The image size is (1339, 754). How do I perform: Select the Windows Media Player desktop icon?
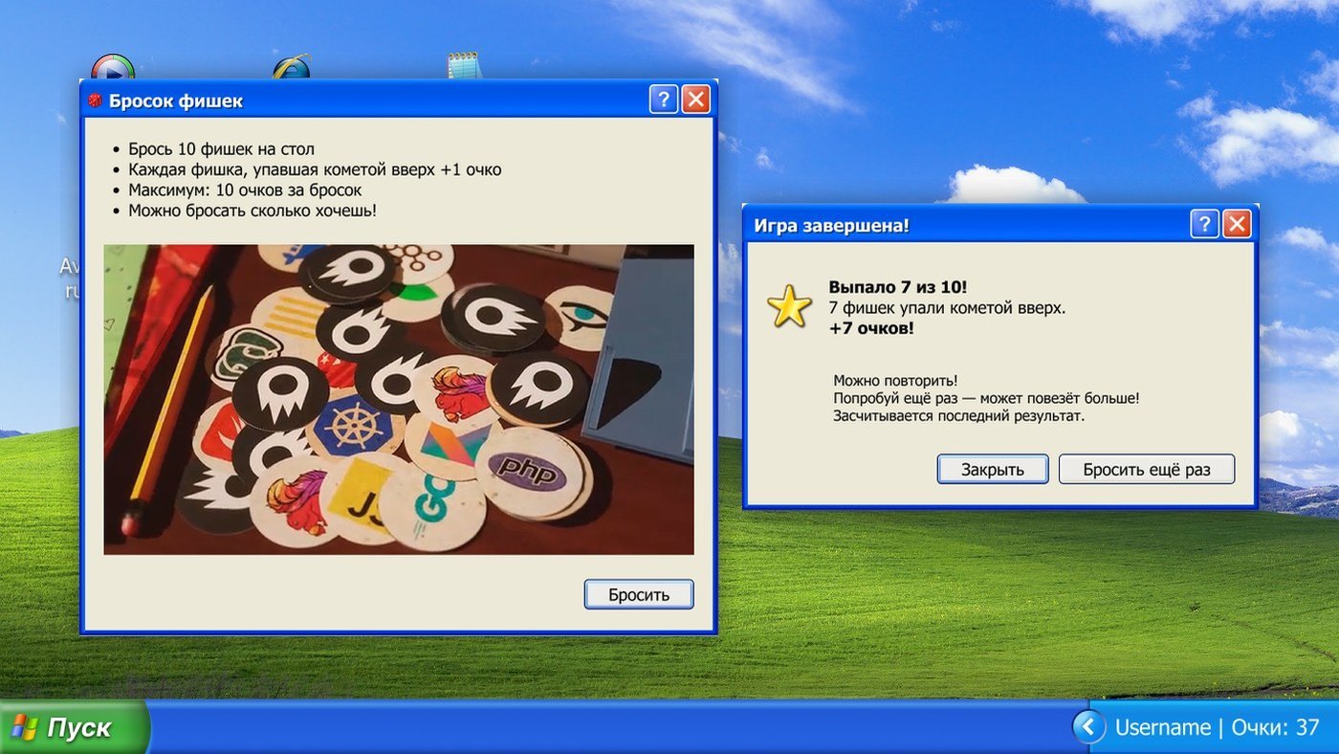(x=113, y=67)
